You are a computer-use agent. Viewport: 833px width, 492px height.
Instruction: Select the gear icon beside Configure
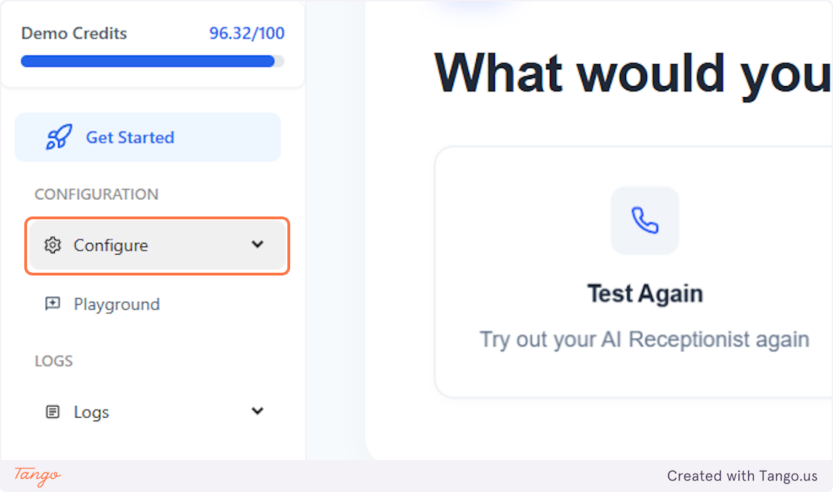click(x=52, y=245)
